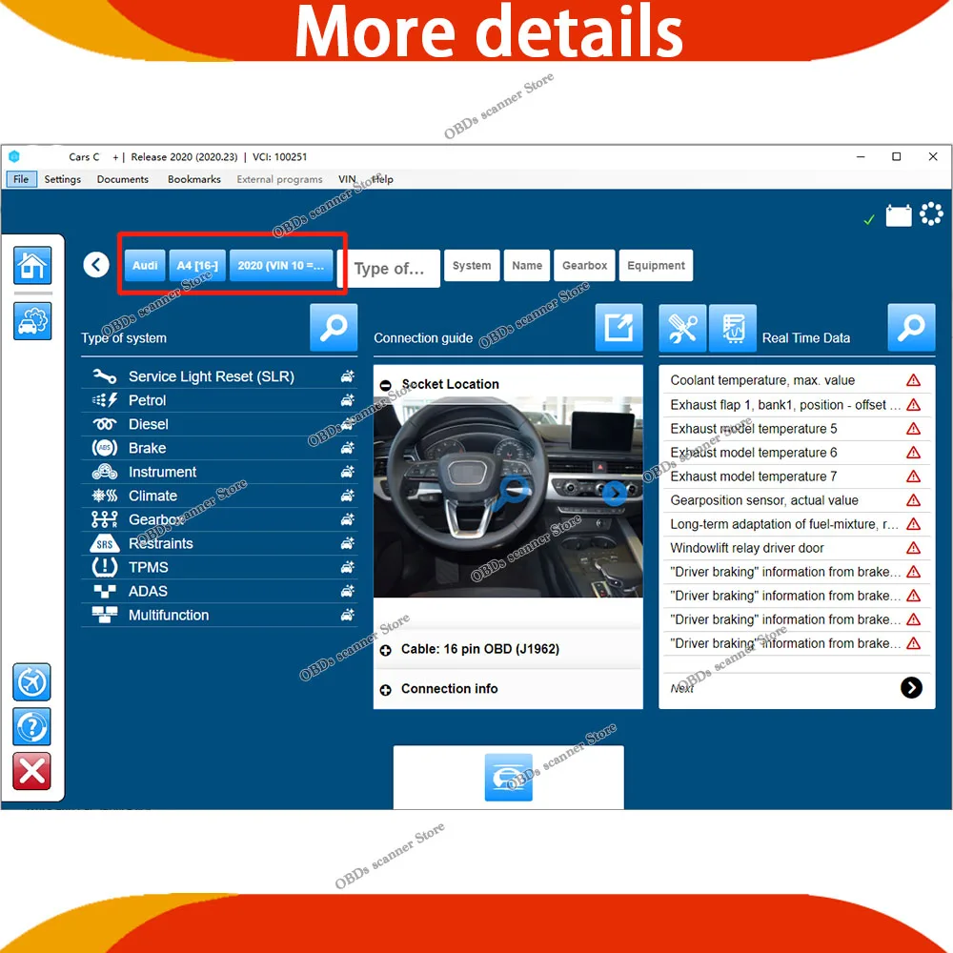
Task: Click blue next arrow on socket image
Action: pos(615,493)
